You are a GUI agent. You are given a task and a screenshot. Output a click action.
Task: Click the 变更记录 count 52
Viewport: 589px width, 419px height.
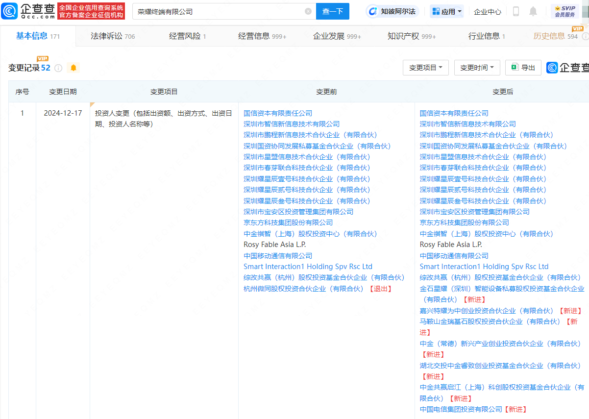(46, 68)
